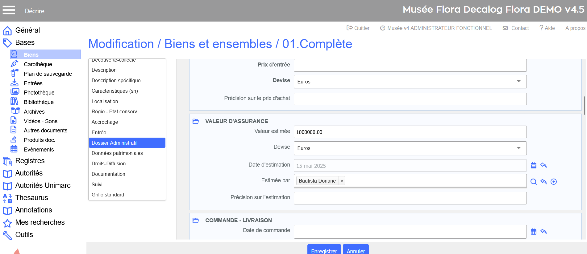Collapse VALEUR D'ASSURANCE section folder icon
Screen dimensions: 587x254
coord(196,121)
